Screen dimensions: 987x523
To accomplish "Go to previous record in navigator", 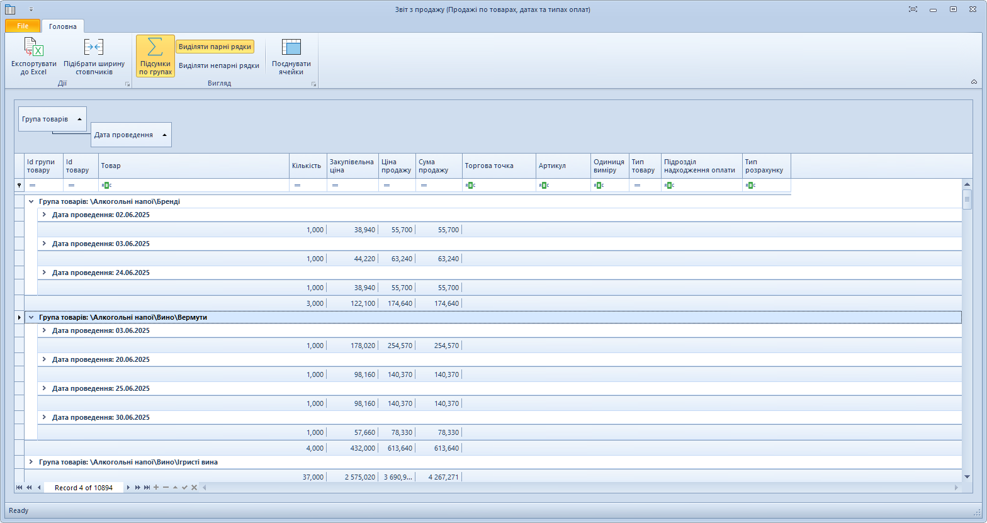I will point(39,488).
